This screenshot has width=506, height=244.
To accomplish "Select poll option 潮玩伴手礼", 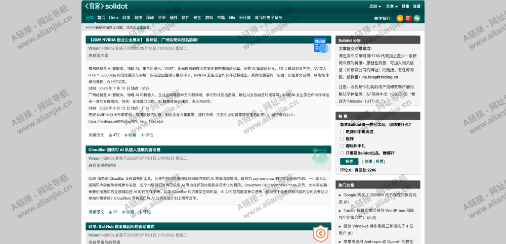I will tap(342, 145).
